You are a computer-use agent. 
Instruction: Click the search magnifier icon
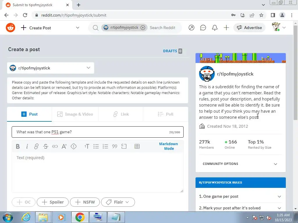pyautogui.click(x=95, y=28)
